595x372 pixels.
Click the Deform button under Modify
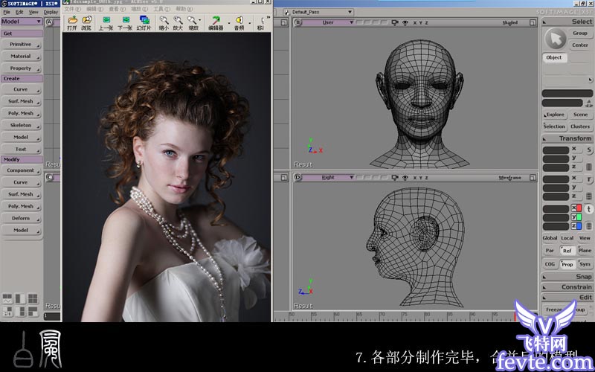coord(22,218)
